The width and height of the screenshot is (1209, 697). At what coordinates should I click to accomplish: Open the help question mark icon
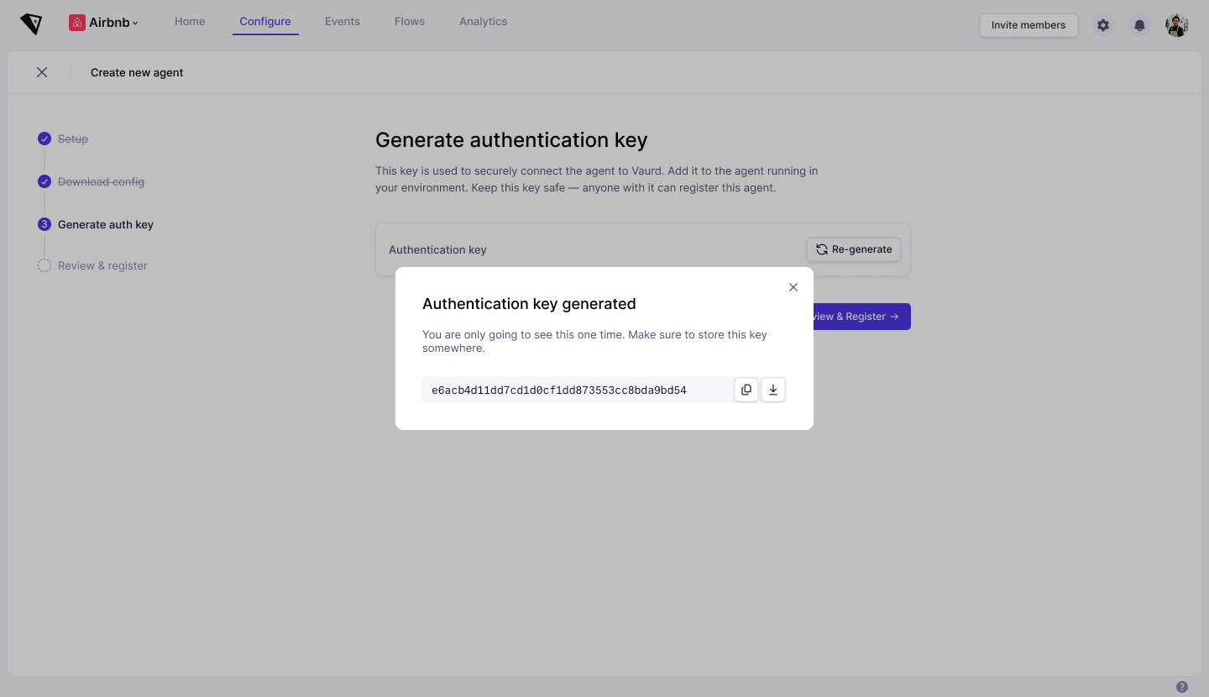pyautogui.click(x=1182, y=687)
